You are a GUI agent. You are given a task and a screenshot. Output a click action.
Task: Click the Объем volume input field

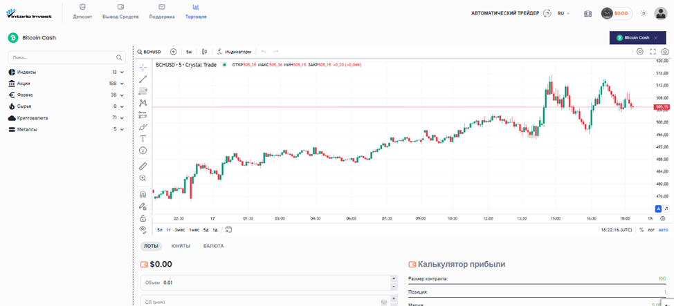pyautogui.click(x=265, y=283)
